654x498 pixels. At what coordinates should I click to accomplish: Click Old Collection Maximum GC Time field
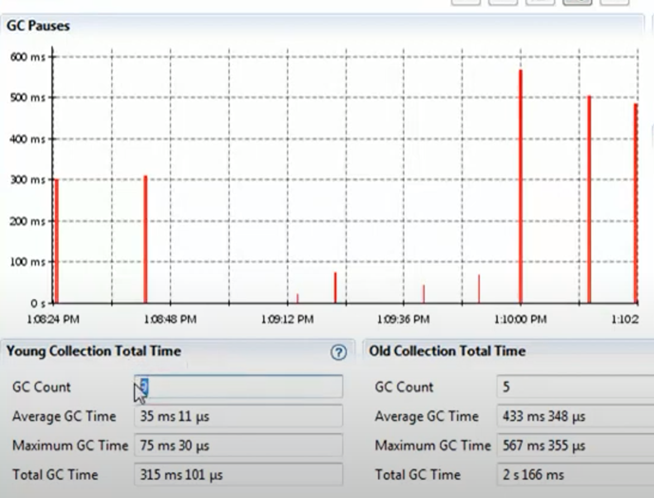click(574, 446)
